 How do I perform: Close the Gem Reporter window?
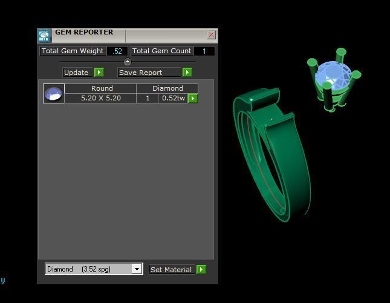click(211, 35)
